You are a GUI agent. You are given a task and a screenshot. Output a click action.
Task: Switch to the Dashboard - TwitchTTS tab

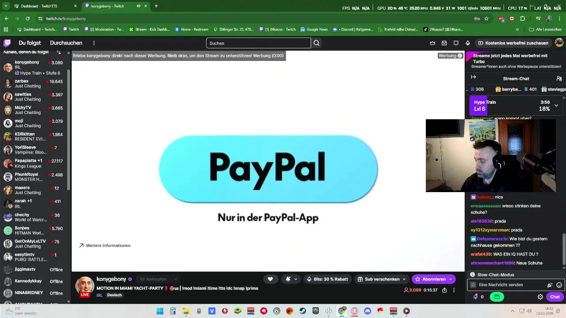(45, 6)
